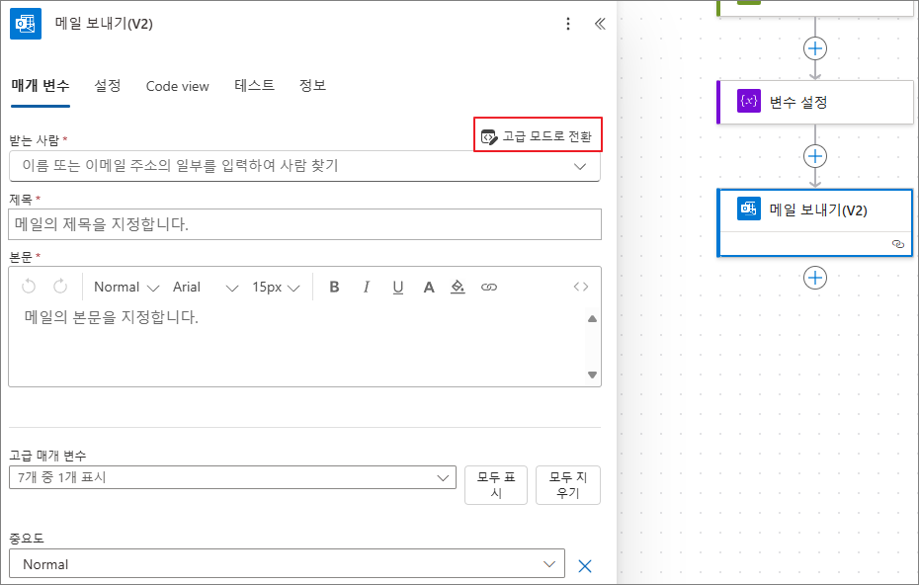Click the variable icon on 변수 설정 card
919x585 pixels.
tap(749, 101)
